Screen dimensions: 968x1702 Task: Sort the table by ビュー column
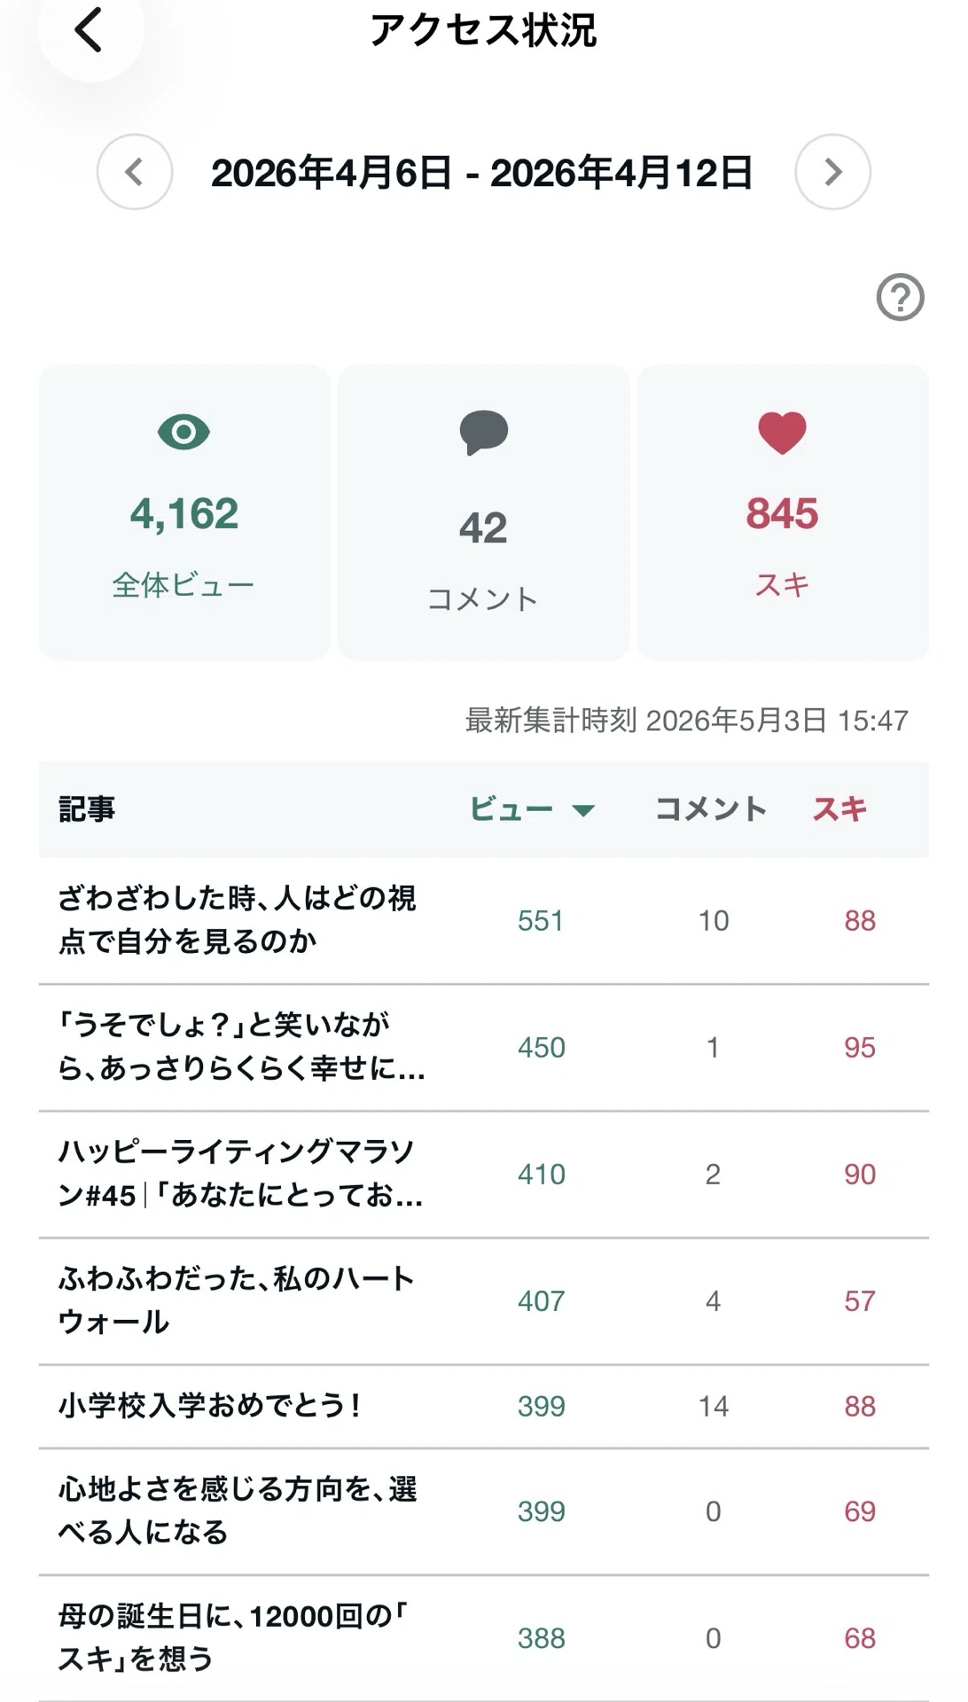point(511,808)
